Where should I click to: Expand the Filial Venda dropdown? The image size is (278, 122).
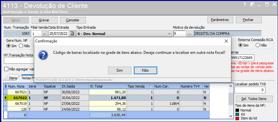coord(44,33)
